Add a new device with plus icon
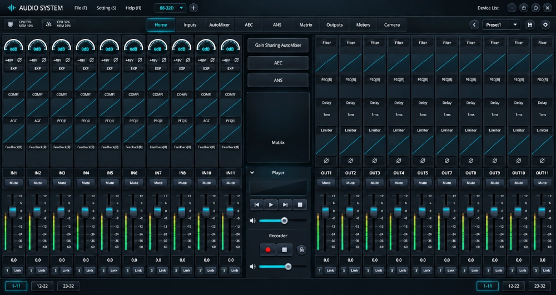The width and height of the screenshot is (556, 295). click(193, 8)
